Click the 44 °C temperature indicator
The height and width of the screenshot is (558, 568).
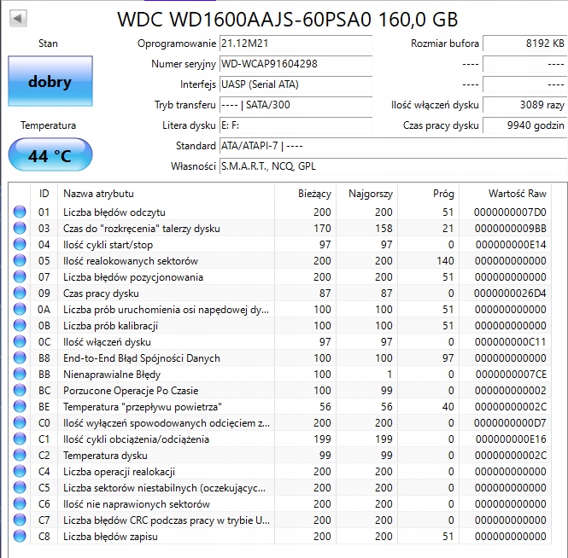point(50,156)
